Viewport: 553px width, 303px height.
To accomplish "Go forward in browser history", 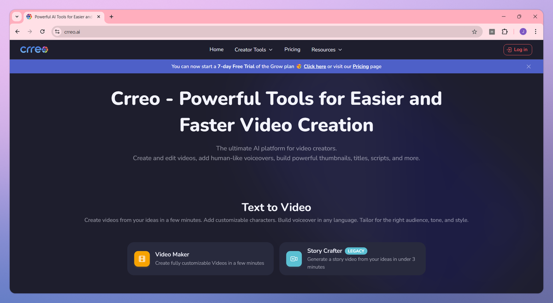I will [x=29, y=31].
